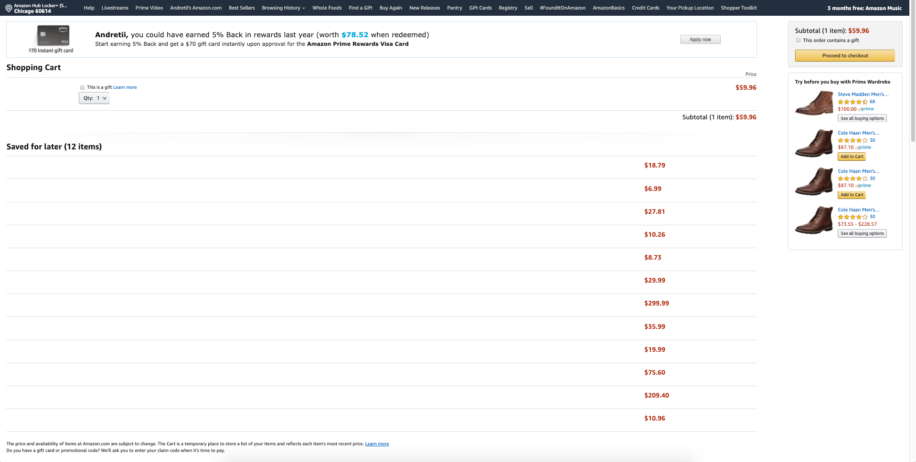Open Gift Cards page
The height and width of the screenshot is (462, 916).
[480, 8]
